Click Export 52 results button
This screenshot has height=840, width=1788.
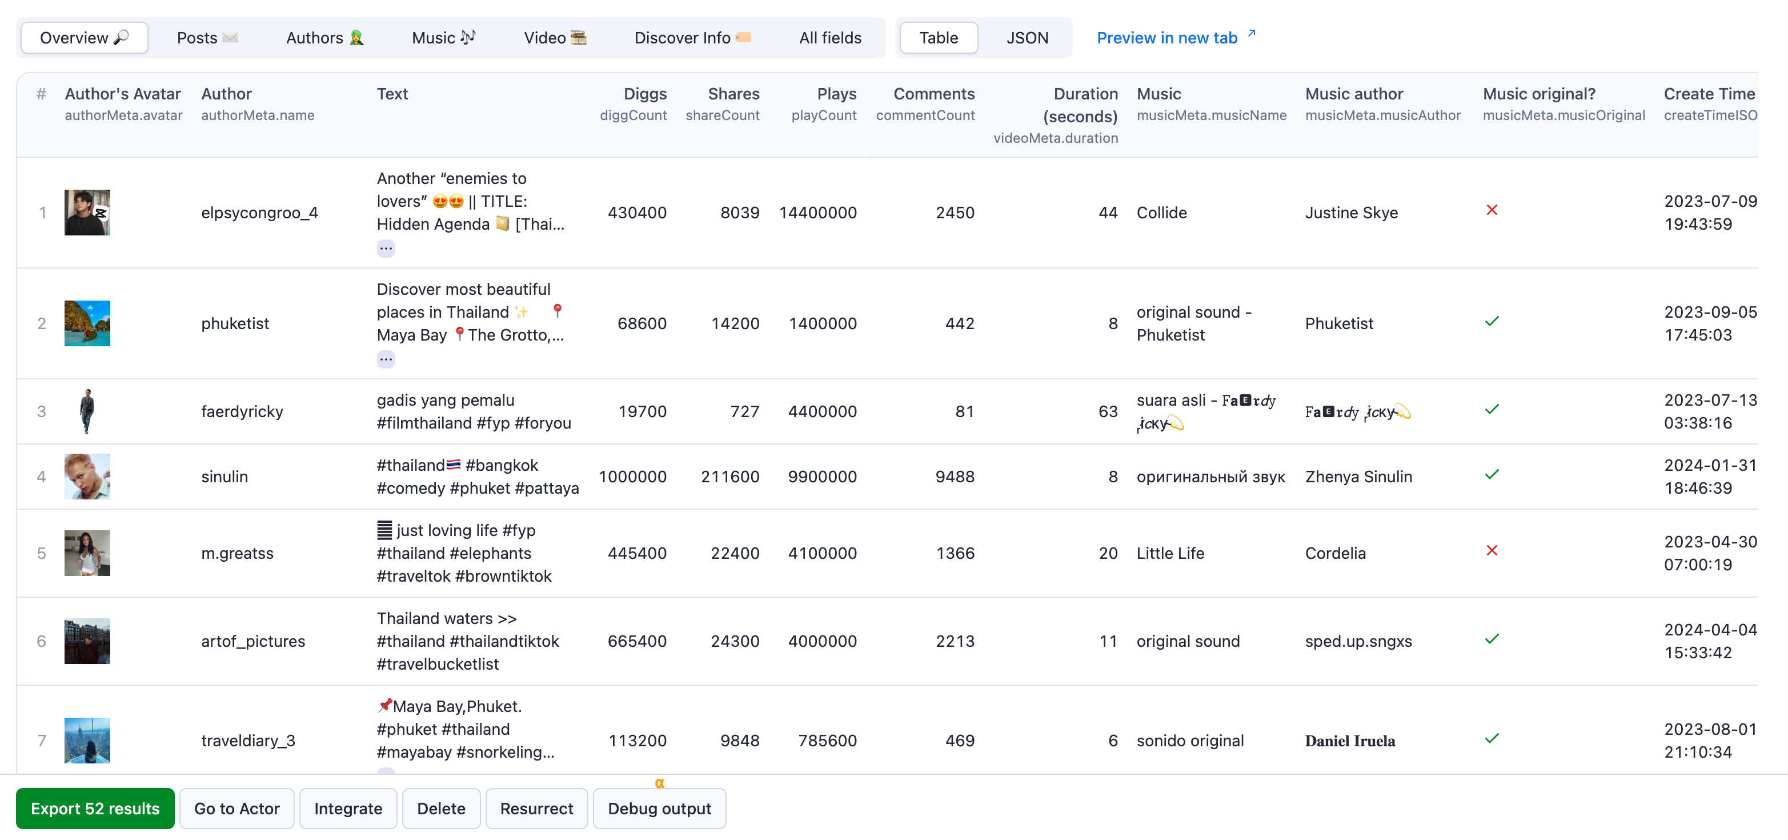[96, 808]
